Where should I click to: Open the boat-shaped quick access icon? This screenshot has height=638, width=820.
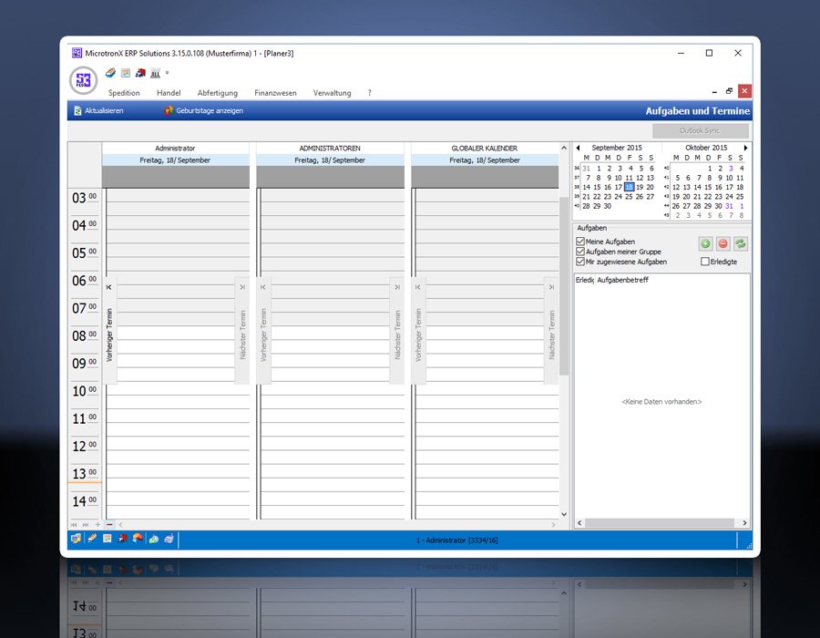coord(110,73)
